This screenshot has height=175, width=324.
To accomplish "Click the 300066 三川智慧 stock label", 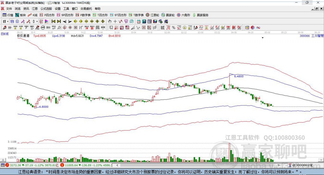I will pos(312,36).
